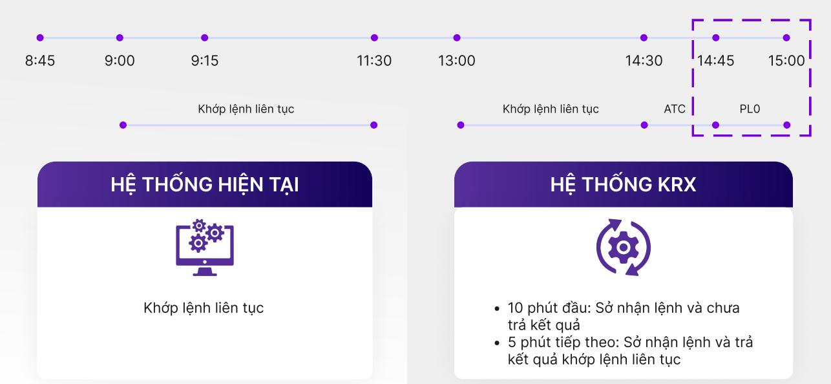831x384 pixels.
Task: Select the 14:45 timeline dot
Action: tap(716, 38)
